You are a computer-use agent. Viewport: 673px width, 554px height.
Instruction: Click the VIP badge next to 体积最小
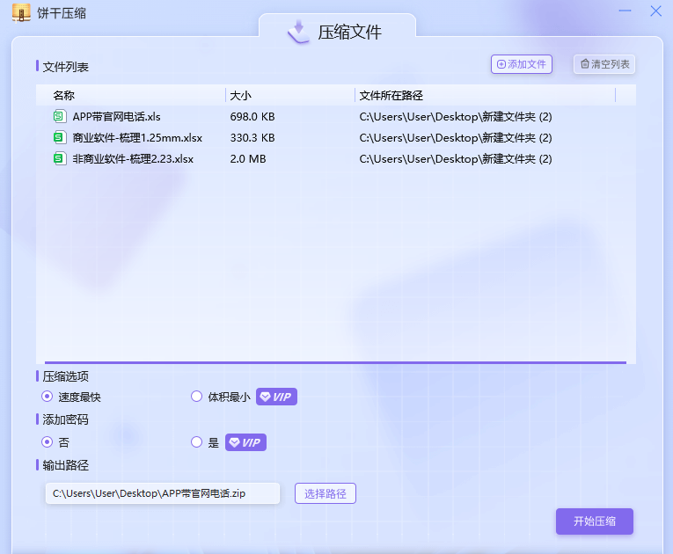point(276,397)
